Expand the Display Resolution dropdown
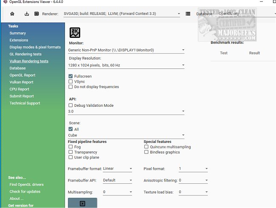The height and width of the screenshot is (208, 276). 126,65
